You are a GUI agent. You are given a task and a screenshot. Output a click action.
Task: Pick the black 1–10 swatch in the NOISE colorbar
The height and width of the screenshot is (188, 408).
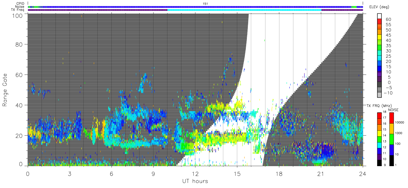pyautogui.click(x=392, y=160)
